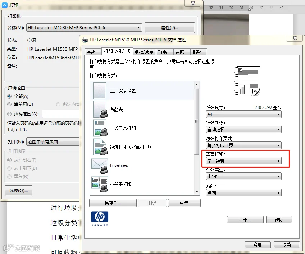Image resolution: width=305 pixels, height=254 pixels.
Task: Select the 工厂默认设置 shortcut icon
Action: tap(99, 91)
